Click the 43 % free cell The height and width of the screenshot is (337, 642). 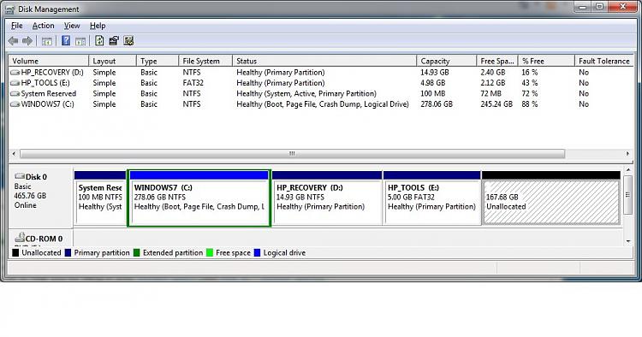coord(529,83)
